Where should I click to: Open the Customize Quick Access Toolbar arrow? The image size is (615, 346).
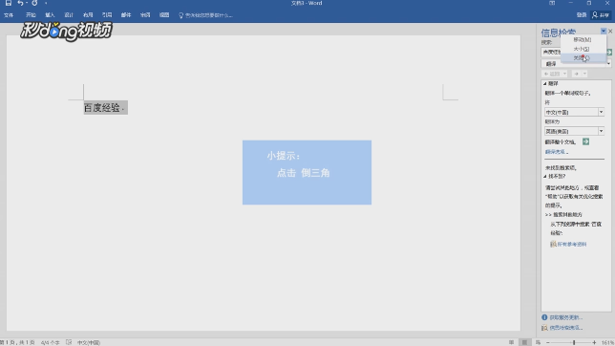pos(46,4)
